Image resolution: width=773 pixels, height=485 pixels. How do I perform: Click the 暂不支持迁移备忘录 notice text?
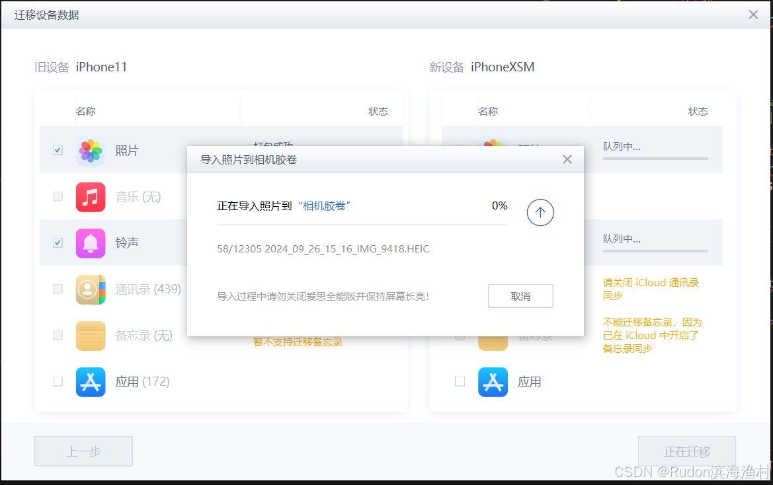click(298, 342)
